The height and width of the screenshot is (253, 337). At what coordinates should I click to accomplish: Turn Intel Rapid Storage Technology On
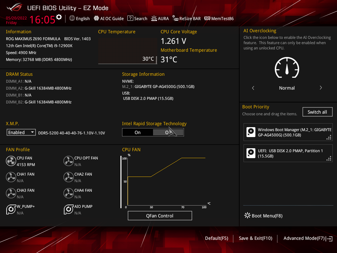pyautogui.click(x=138, y=132)
